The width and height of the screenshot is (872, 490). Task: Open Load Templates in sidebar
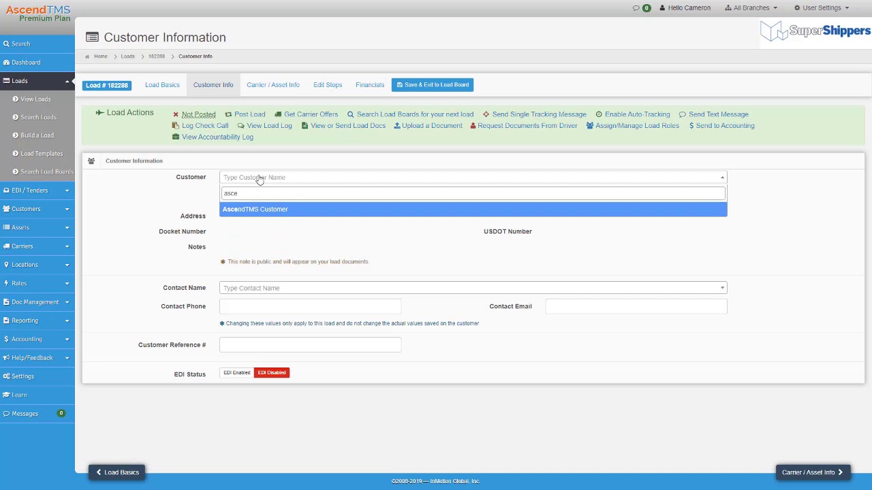(x=41, y=154)
